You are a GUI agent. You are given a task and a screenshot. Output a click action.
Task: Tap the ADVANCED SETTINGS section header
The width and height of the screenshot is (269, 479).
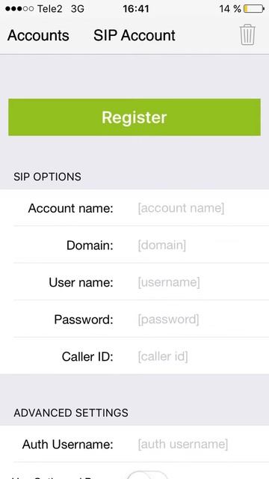tap(71, 412)
